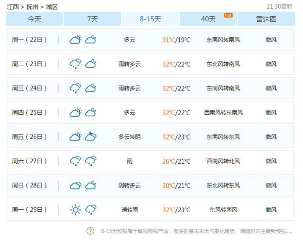Click the daytime rain icon for 周三 24日
This screenshot has height=242, width=303.
76,88
